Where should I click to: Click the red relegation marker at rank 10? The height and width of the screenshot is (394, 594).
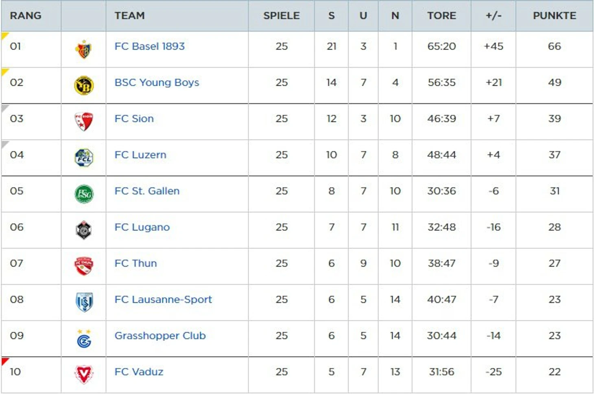click(4, 361)
